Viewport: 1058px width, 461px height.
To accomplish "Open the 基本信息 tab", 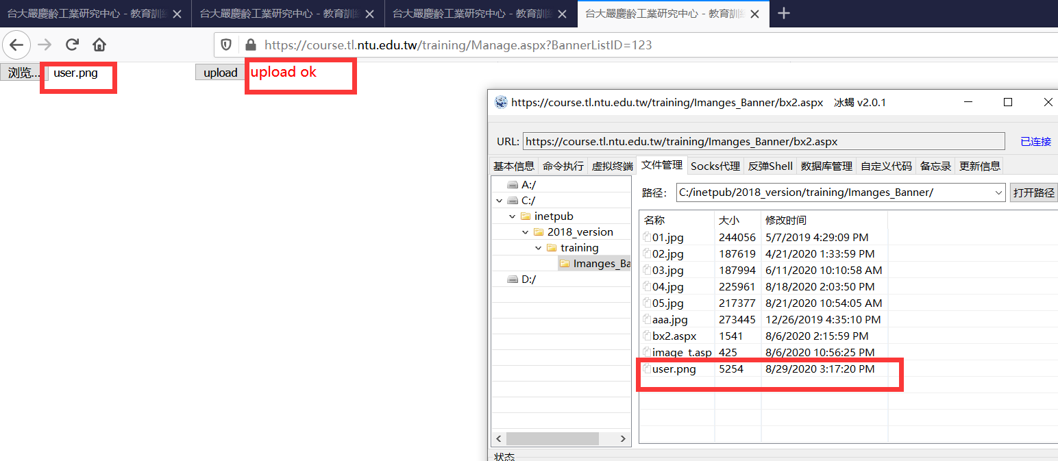I will tap(514, 166).
